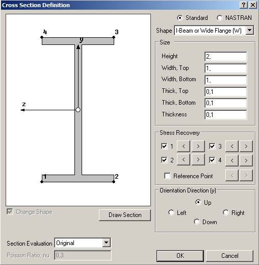Viewport: 259px width, 265px height.
Task: Set orientation direction to Down
Action: coord(197,222)
